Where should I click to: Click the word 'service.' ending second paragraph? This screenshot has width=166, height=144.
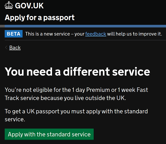[15, 119]
